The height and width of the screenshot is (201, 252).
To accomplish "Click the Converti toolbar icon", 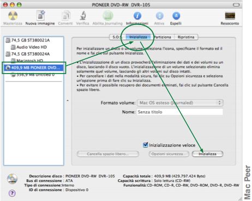I will (66, 16).
